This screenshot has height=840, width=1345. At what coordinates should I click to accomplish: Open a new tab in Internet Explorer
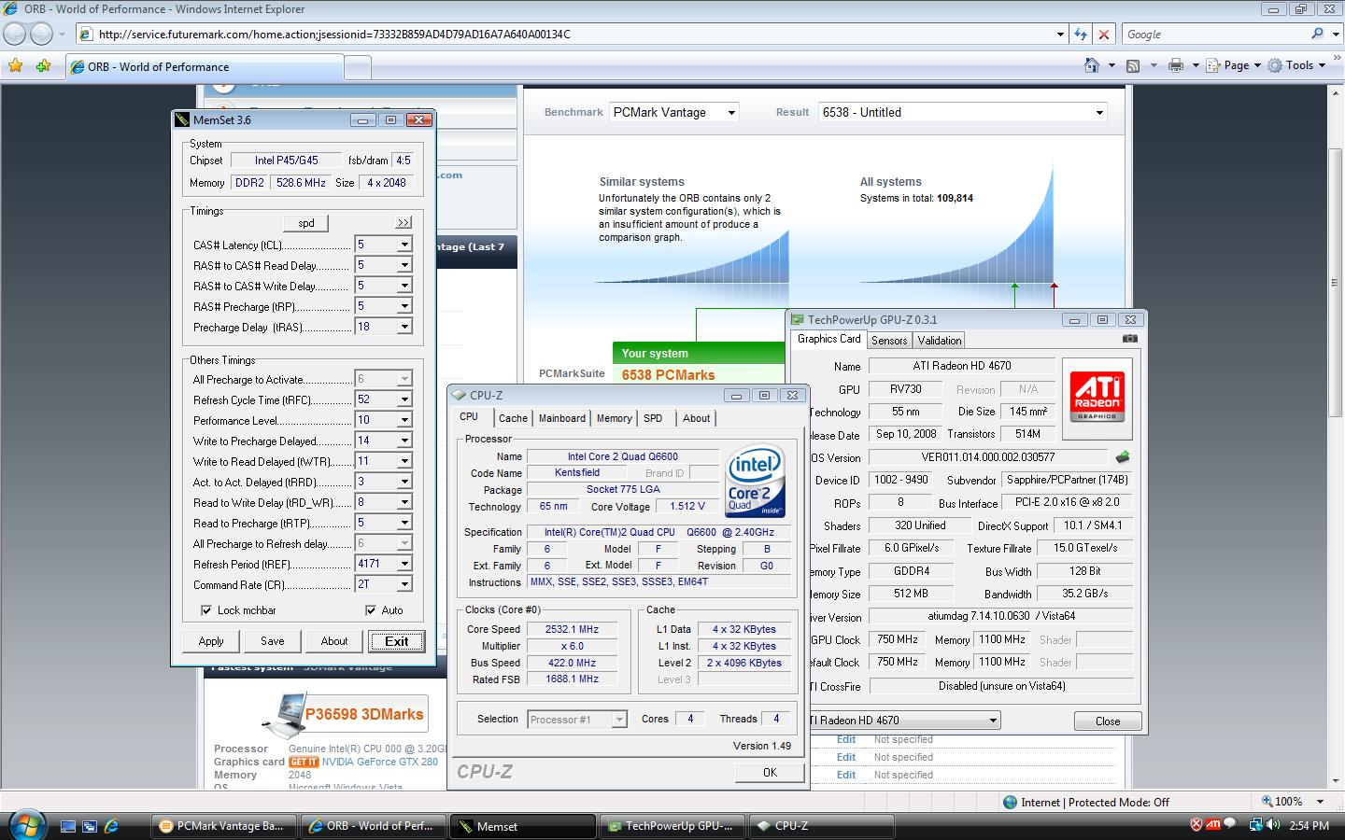click(x=357, y=67)
